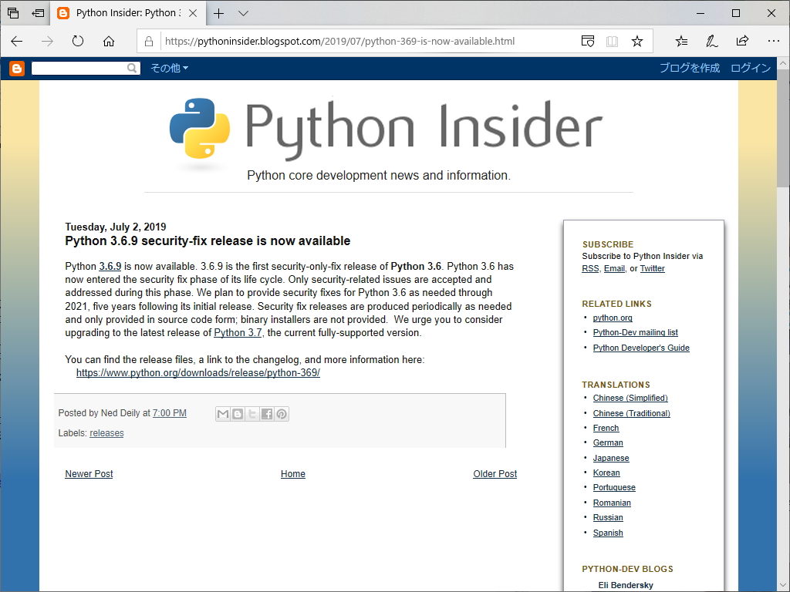Click the Share page icon in the toolbar
790x592 pixels.
pyautogui.click(x=742, y=40)
